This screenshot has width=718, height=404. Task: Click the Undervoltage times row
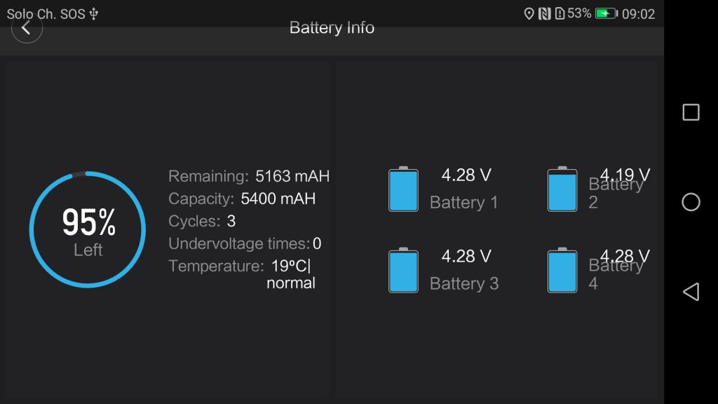pos(245,243)
